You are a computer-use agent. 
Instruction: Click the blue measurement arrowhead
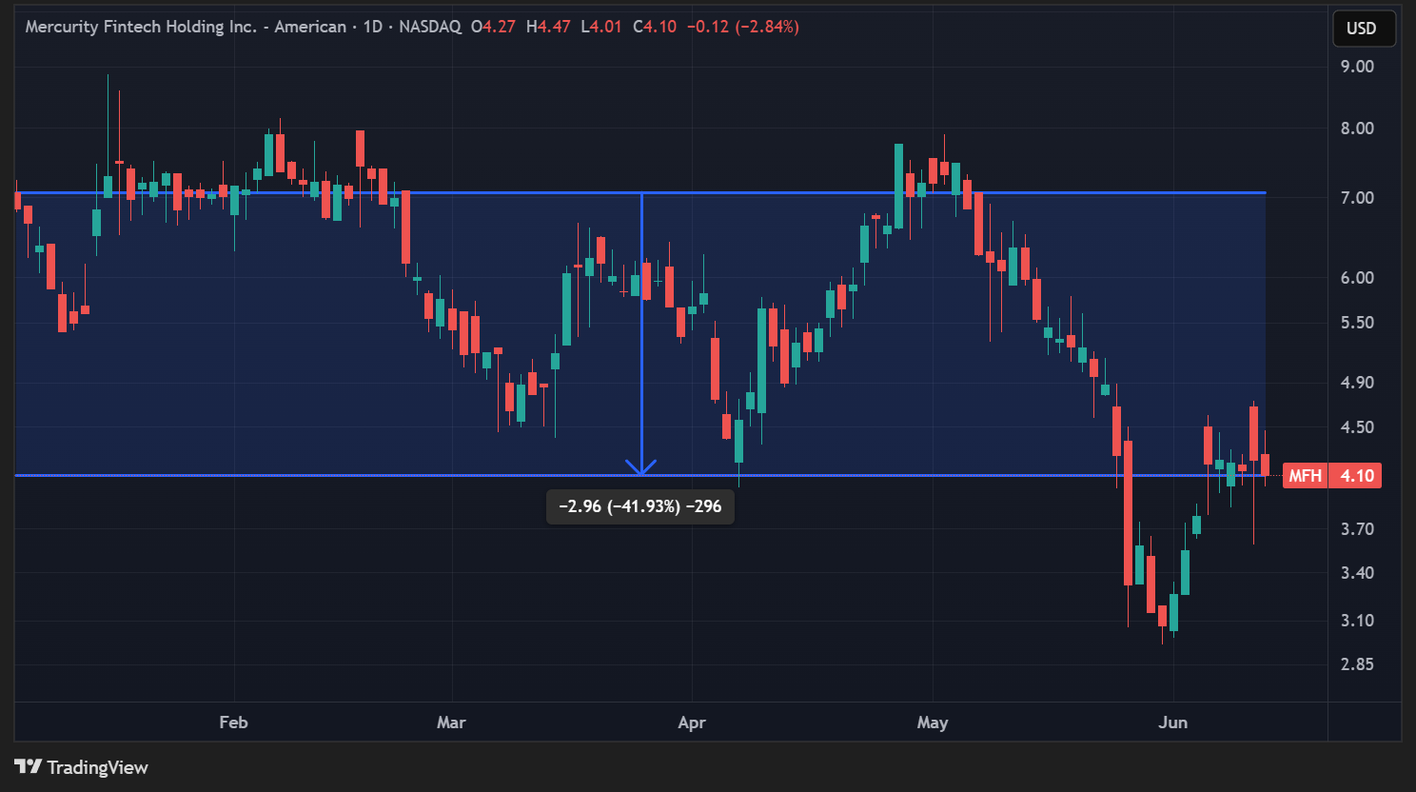click(x=641, y=467)
